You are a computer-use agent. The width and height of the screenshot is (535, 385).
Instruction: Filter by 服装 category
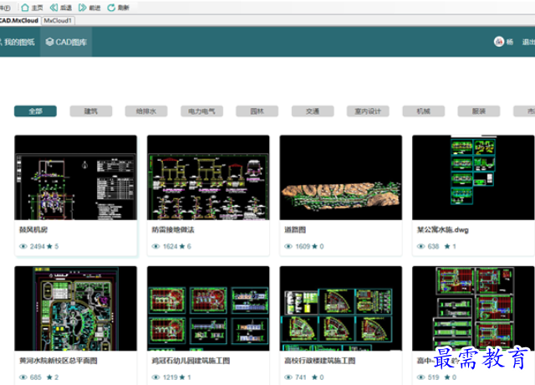pyautogui.click(x=479, y=111)
